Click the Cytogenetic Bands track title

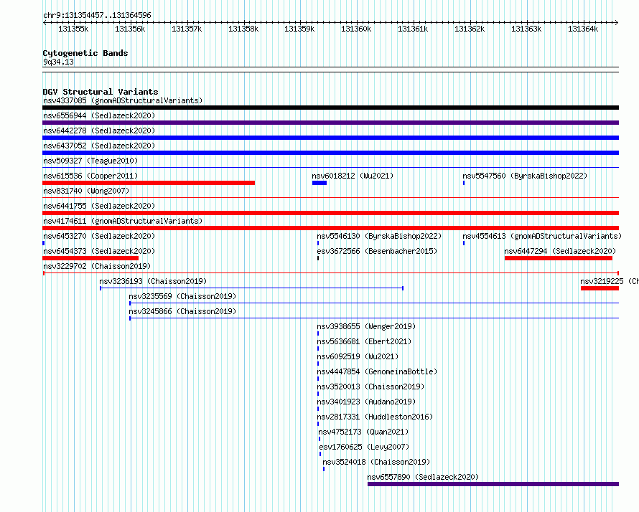[x=85, y=53]
